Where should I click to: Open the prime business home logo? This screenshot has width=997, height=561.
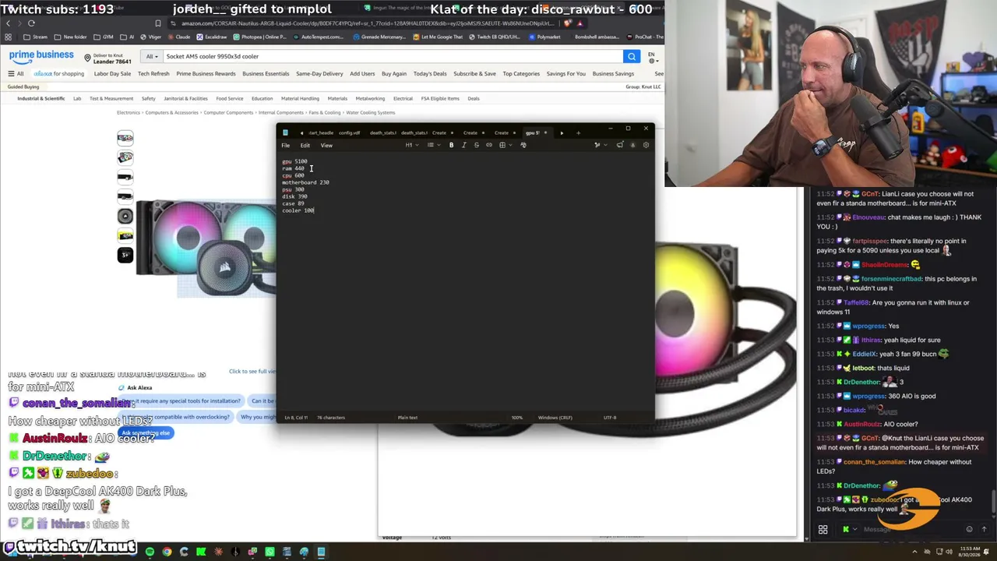(x=41, y=56)
